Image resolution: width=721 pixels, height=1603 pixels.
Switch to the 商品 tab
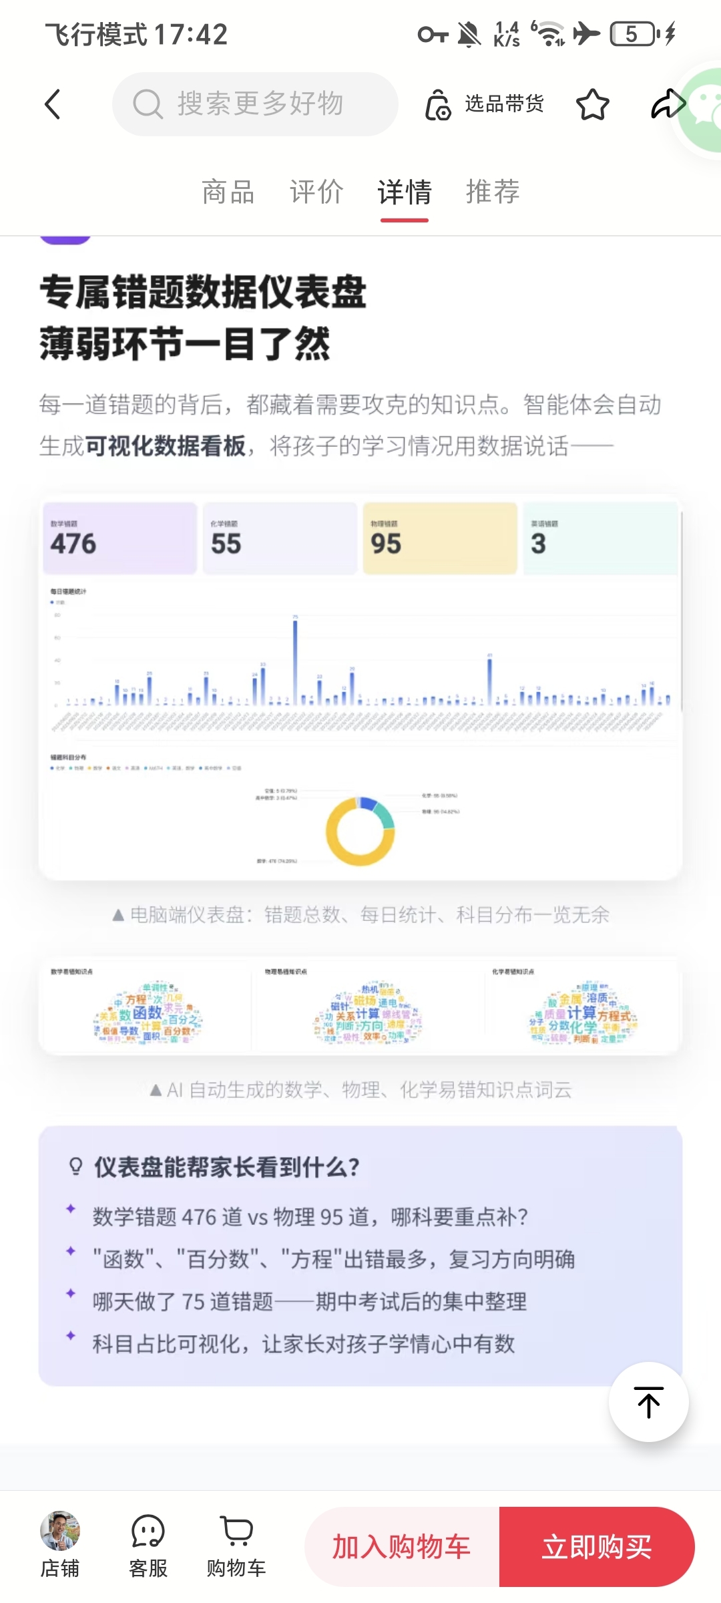(x=228, y=192)
